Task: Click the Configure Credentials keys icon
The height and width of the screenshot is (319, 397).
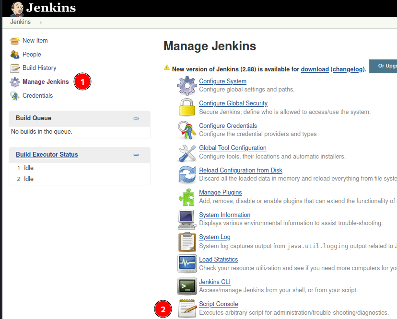Action: 187,130
